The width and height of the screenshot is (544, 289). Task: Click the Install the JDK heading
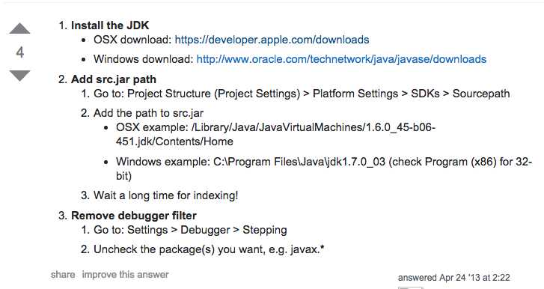pyautogui.click(x=110, y=25)
